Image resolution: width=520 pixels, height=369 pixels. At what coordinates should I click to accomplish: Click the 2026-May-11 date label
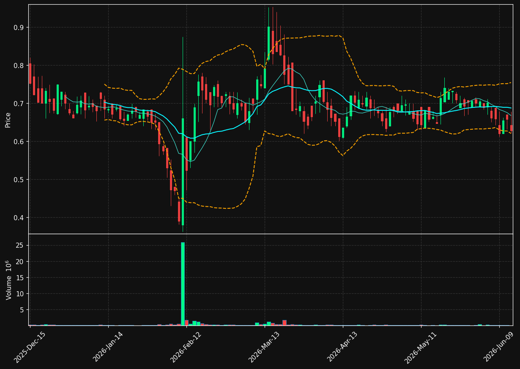tap(421, 347)
